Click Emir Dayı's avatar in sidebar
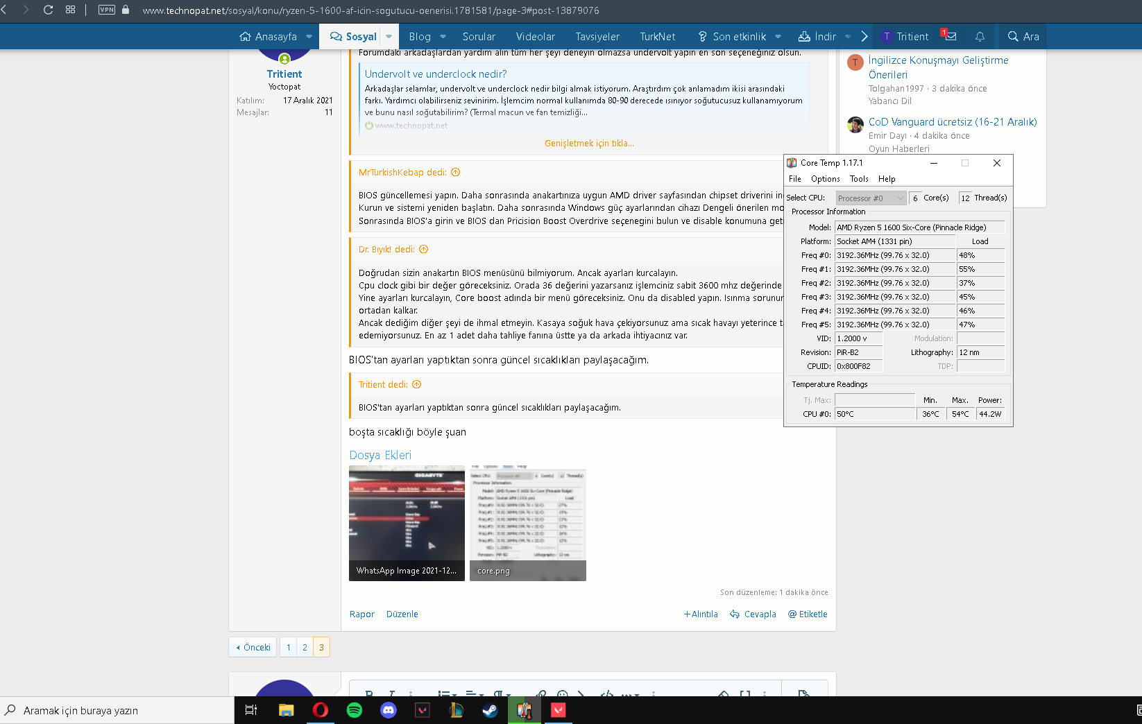Viewport: 1142px width, 724px height. click(855, 125)
